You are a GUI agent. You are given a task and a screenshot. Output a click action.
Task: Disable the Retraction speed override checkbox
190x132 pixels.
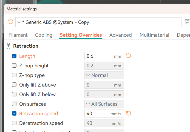point(14,114)
